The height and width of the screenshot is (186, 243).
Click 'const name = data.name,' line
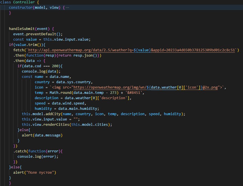click(46, 77)
